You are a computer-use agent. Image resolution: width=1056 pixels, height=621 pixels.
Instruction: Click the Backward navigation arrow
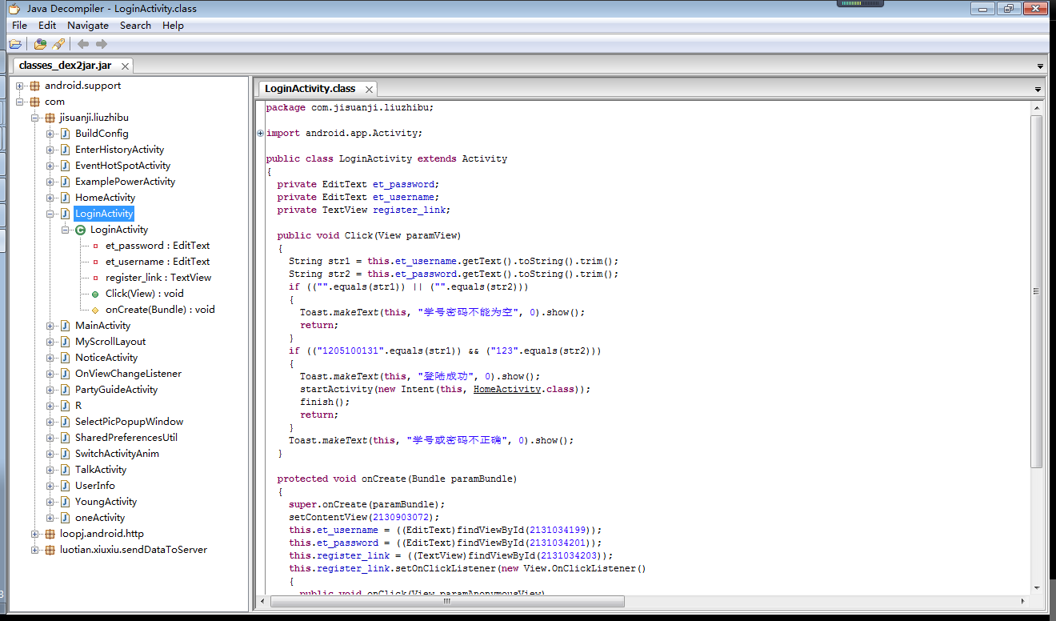tap(83, 44)
